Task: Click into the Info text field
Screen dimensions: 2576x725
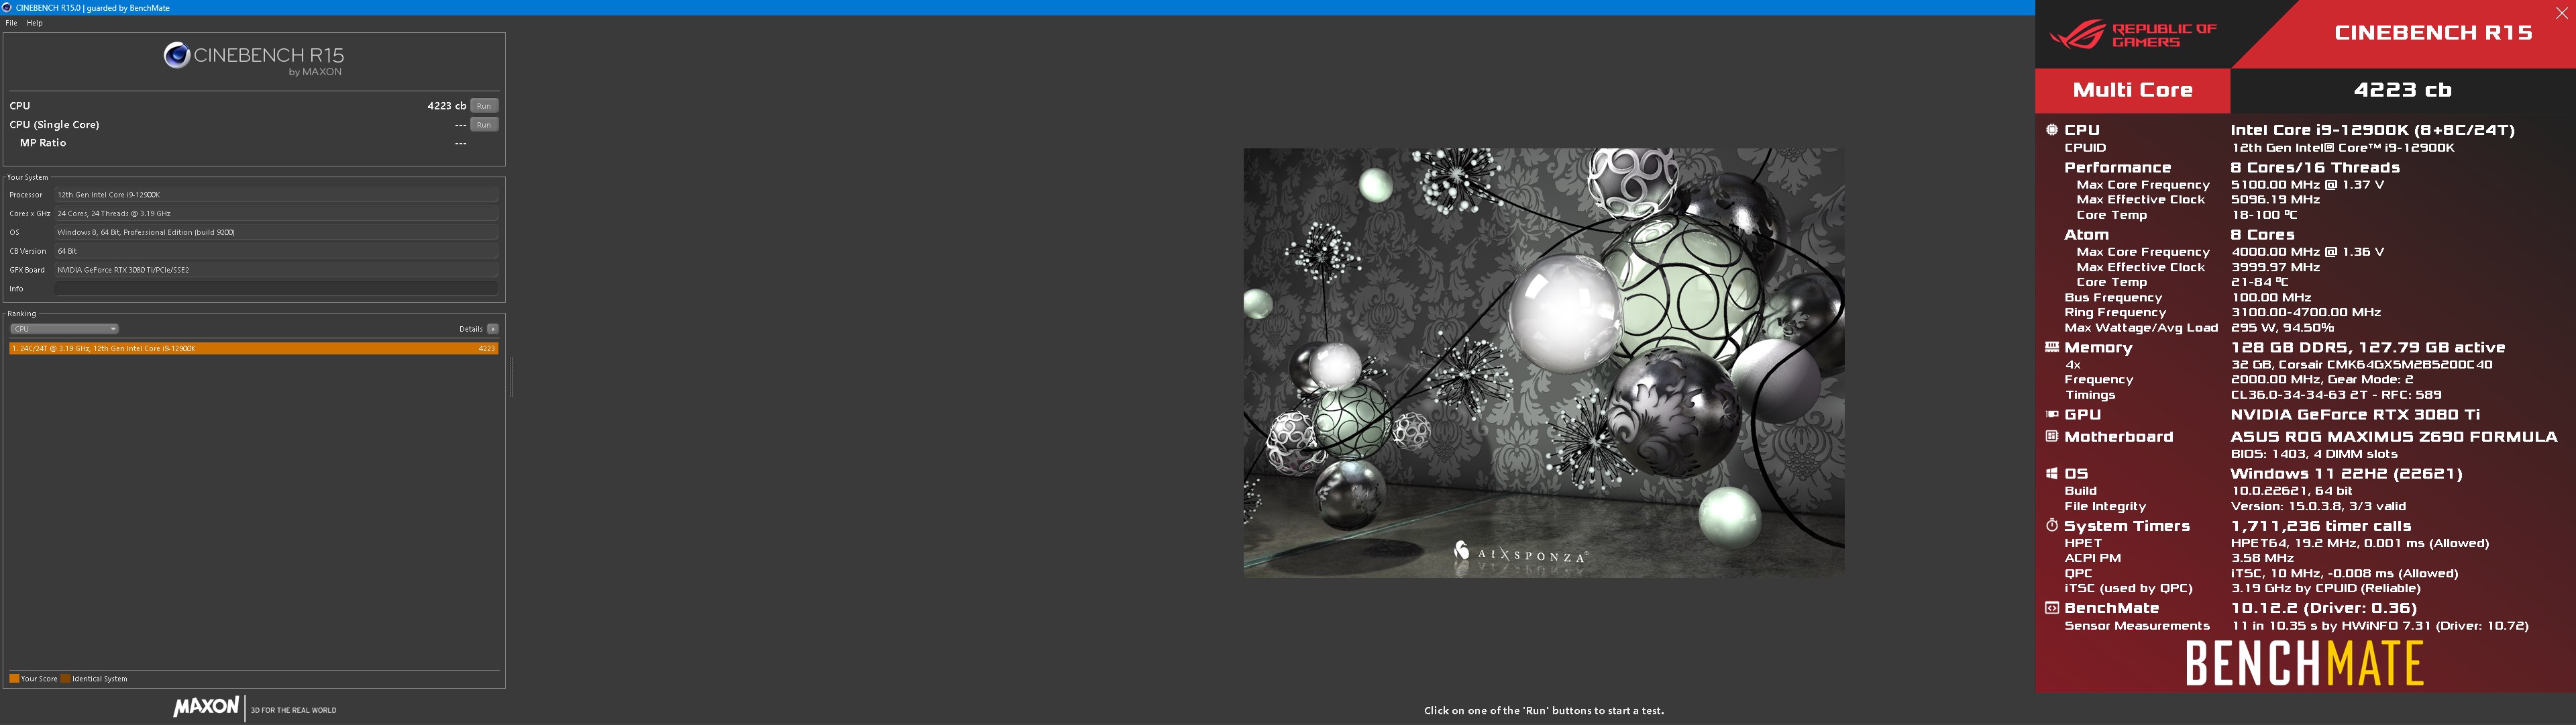Action: (276, 289)
